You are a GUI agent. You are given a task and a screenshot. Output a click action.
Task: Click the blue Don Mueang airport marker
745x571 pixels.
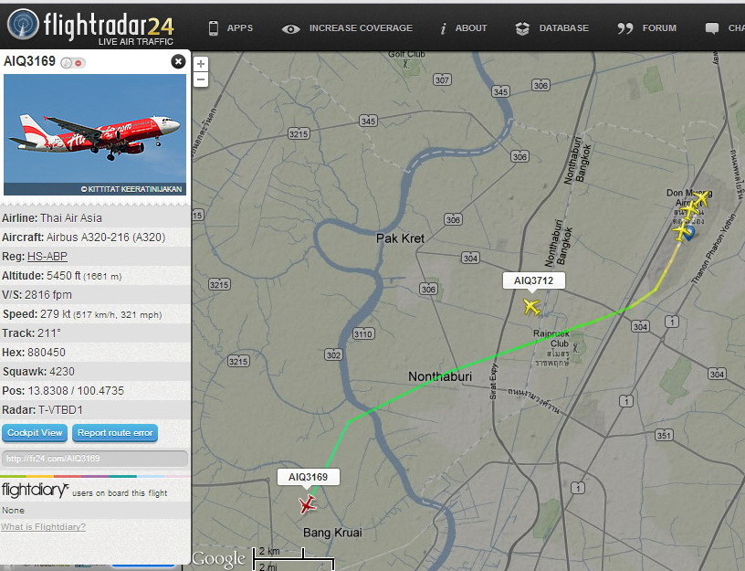689,233
